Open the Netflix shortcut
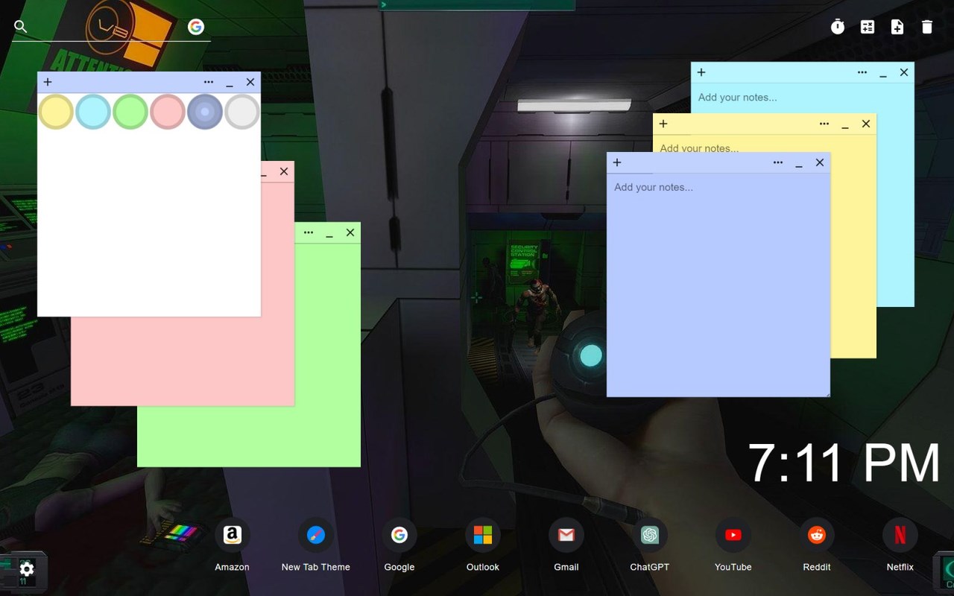The width and height of the screenshot is (954, 596). (900, 545)
